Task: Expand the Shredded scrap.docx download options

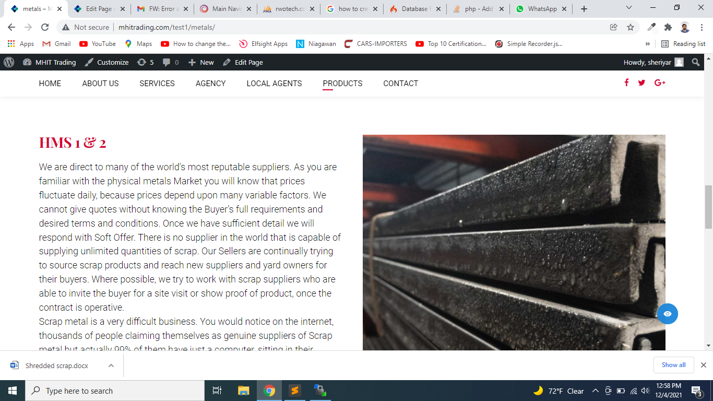Action: point(111,365)
